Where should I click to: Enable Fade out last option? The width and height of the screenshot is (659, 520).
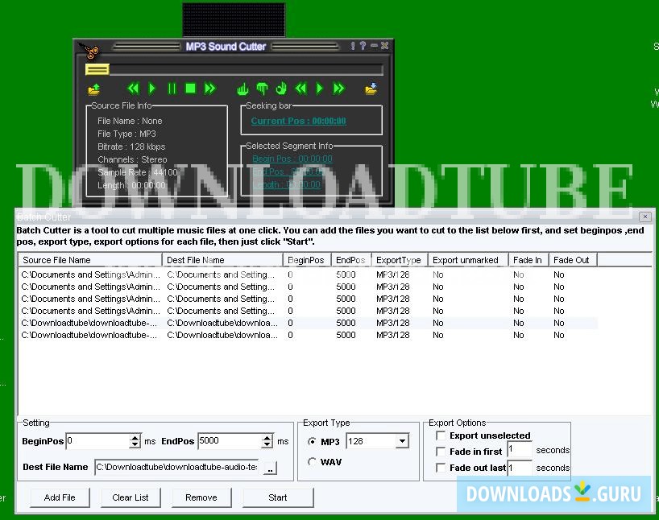[x=441, y=468]
